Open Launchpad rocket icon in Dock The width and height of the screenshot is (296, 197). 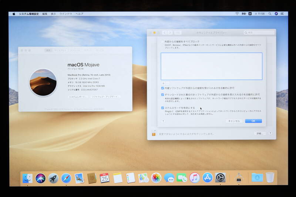(x=53, y=178)
